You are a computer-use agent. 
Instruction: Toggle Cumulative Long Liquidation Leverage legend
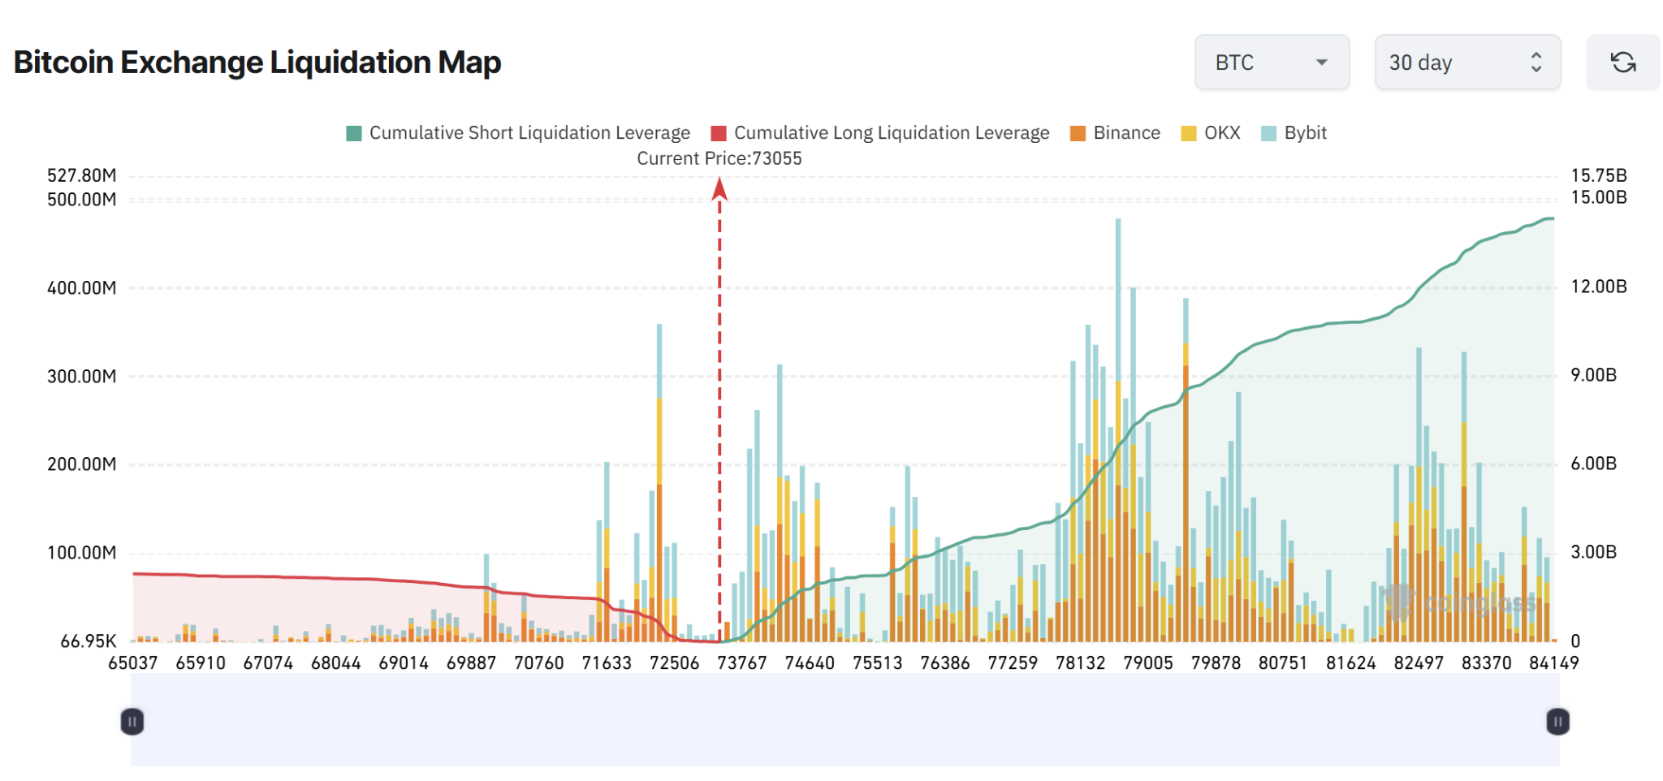pos(880,133)
